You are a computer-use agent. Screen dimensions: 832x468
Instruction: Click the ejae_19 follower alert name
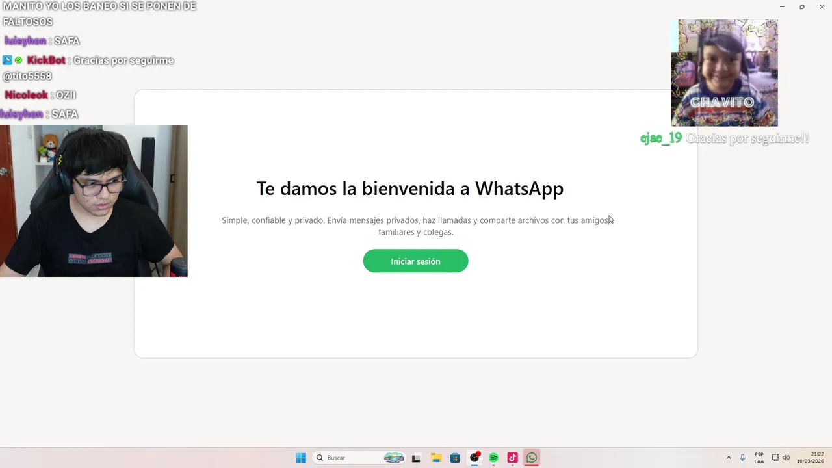point(661,138)
